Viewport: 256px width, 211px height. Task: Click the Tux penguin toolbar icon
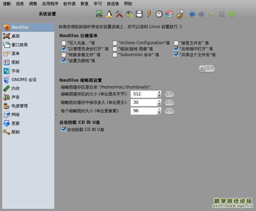coord(109,14)
